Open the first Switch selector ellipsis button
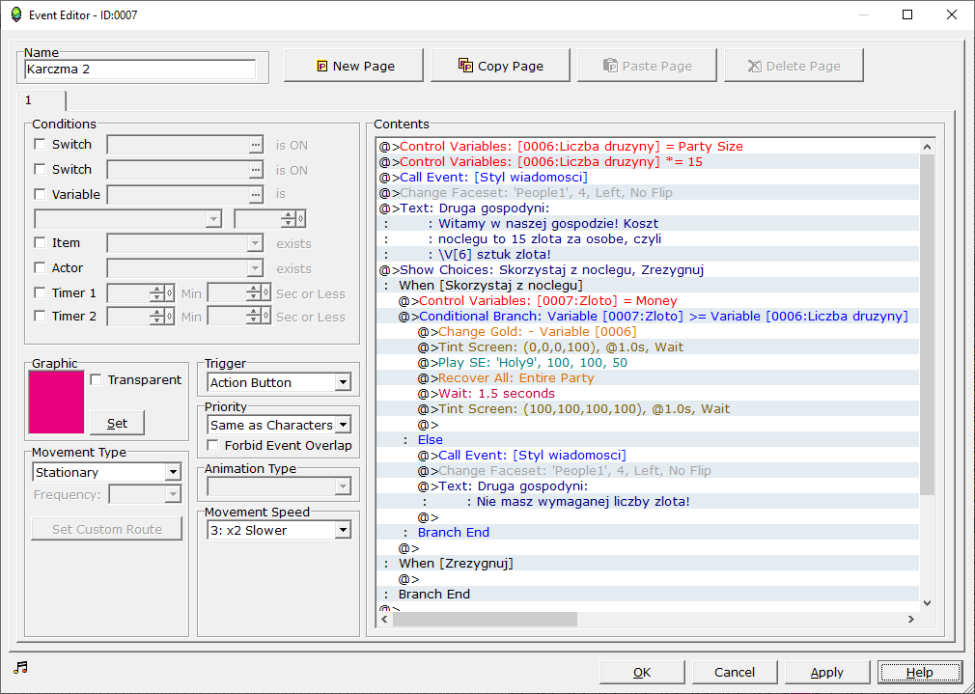The image size is (975, 694). click(256, 144)
